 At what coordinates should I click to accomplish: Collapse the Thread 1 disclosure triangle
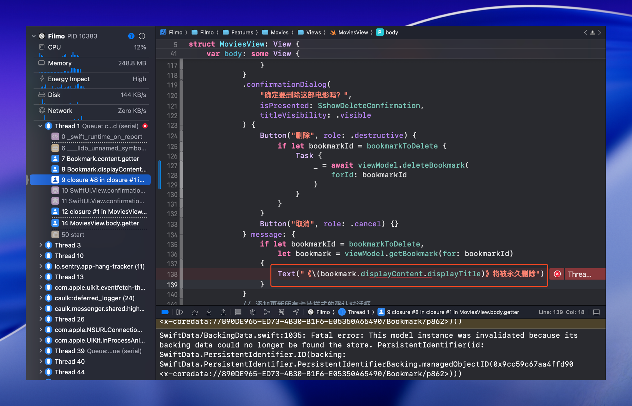tap(40, 126)
